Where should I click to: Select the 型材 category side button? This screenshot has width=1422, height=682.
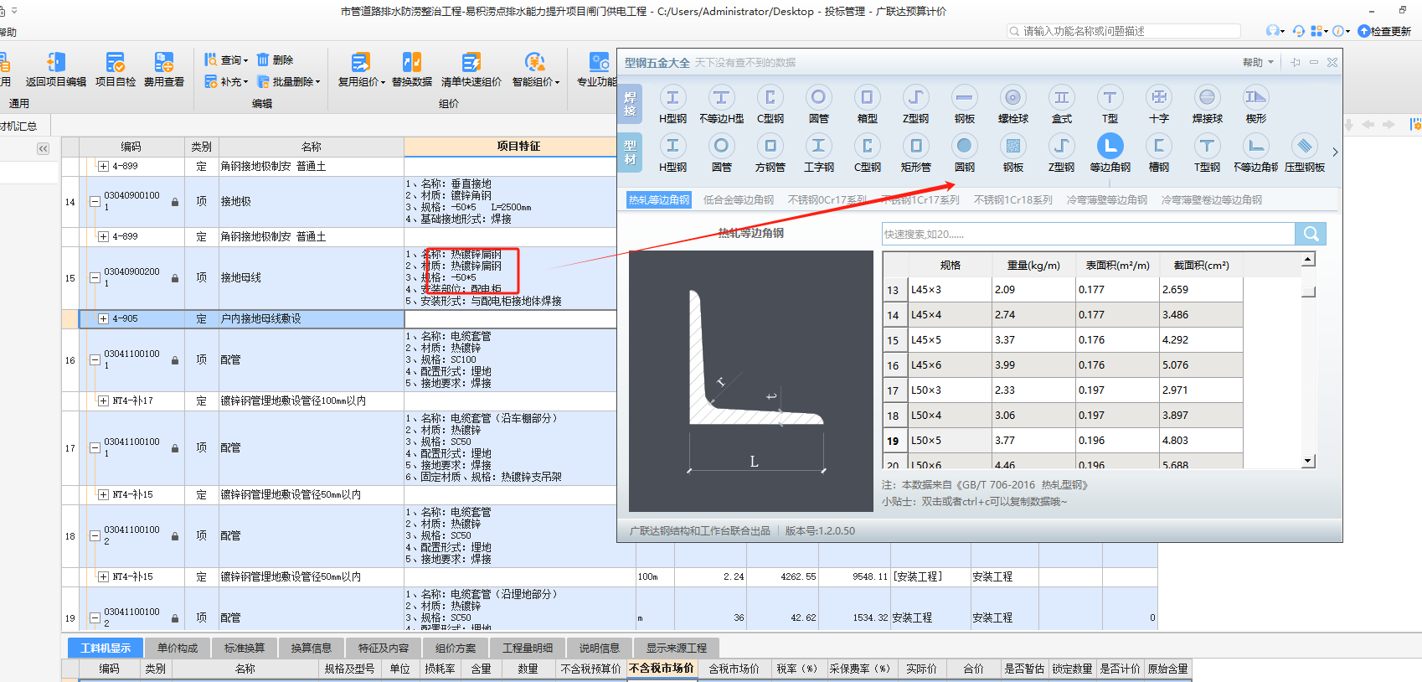tap(631, 152)
